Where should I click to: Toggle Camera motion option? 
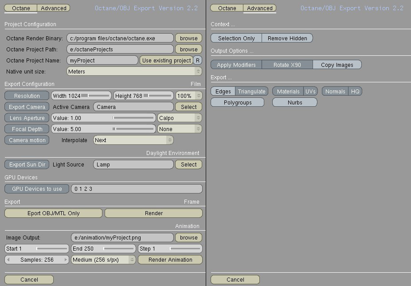pos(27,140)
